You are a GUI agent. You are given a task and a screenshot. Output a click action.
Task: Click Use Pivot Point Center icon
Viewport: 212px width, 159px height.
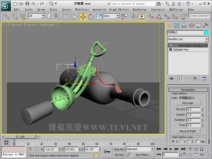[124, 17]
